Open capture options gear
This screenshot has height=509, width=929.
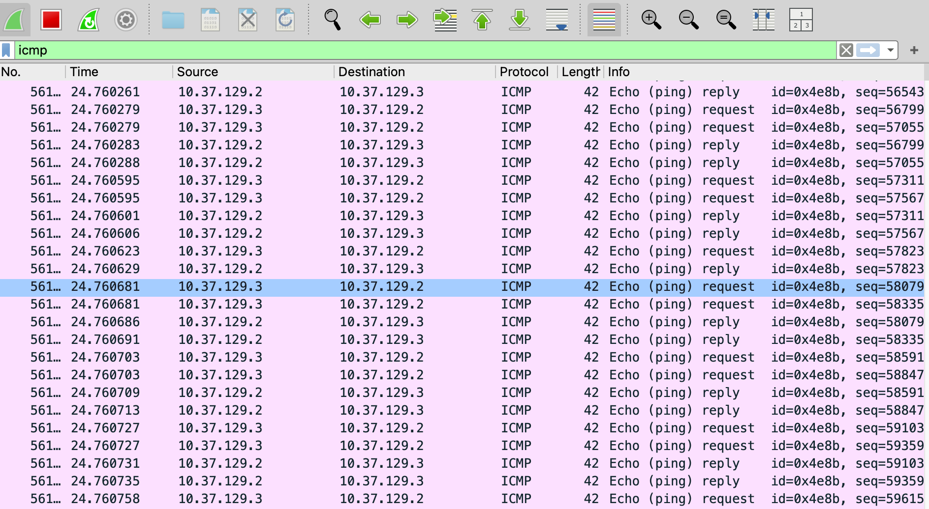[x=126, y=20]
